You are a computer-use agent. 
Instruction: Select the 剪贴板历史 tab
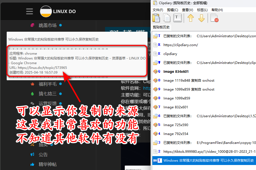click(x=161, y=27)
